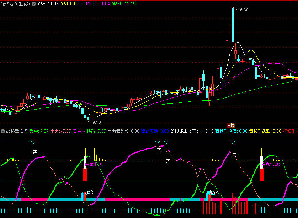Expand the arrow icon beside 战略建仓点 indicator

coord(3,131)
